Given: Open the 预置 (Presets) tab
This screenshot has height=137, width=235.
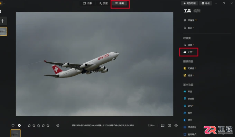Looking at the screenshot, I should [103, 3].
